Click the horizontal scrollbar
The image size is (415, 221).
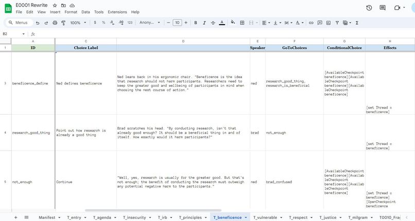pos(153,210)
